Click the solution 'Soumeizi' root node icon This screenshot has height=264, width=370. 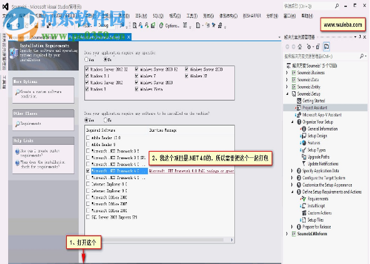pos(288,66)
